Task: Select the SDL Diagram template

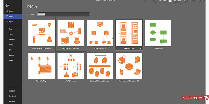Action: click(x=158, y=34)
